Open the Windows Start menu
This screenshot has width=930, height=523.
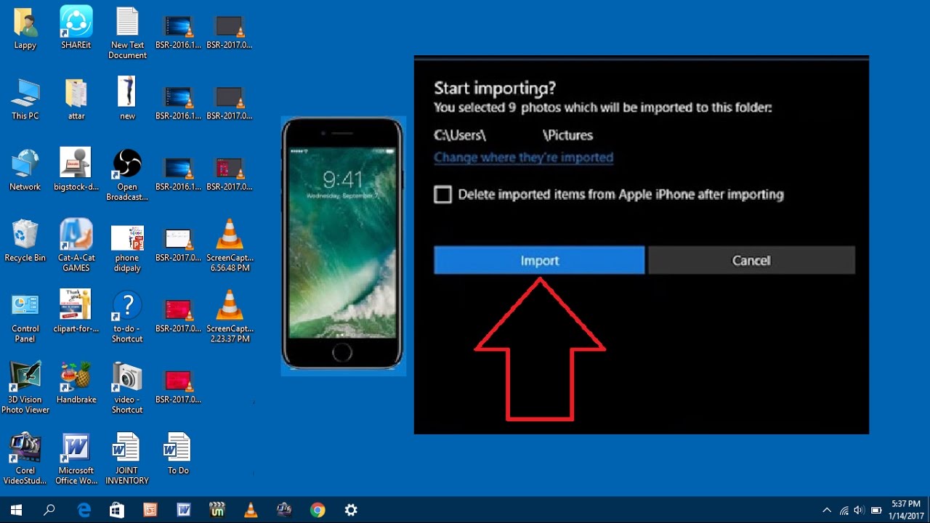click(16, 510)
